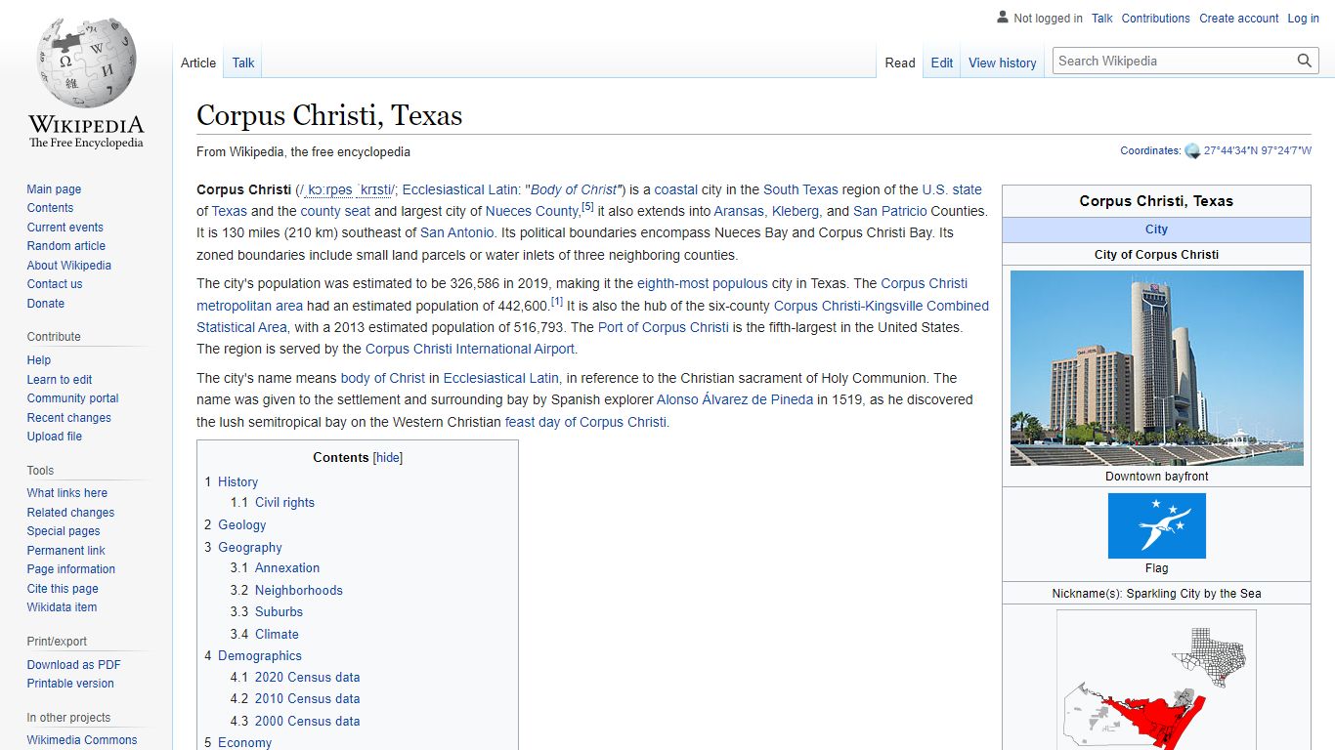Viewport: 1335px width, 750px height.
Task: Click the City link in infobox
Action: coord(1157,229)
